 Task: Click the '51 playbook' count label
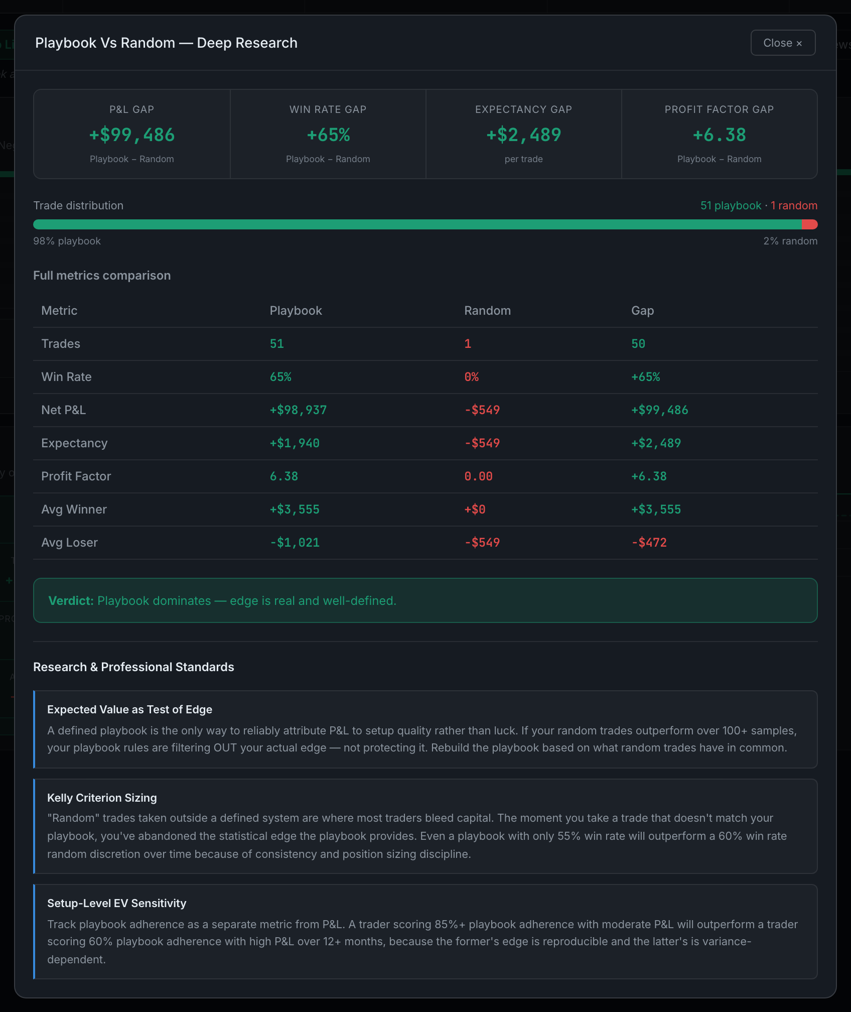tap(731, 206)
